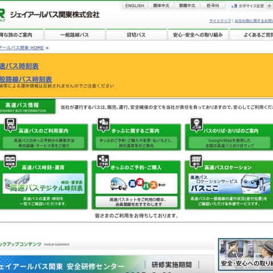Click the reservation icon on きっぷのご予約・ご購入
Image resolution: width=273 pixels, height=273 pixels.
pyautogui.click(x=104, y=162)
